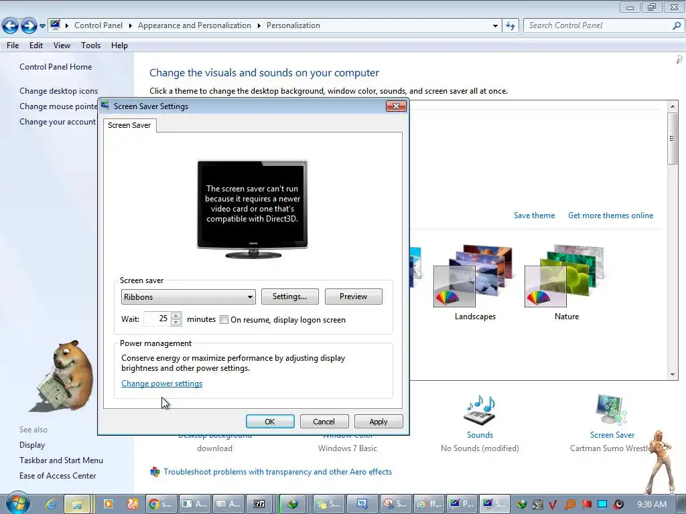The width and height of the screenshot is (686, 514).
Task: Click Screen Saver Settings title bar icon
Action: [105, 106]
